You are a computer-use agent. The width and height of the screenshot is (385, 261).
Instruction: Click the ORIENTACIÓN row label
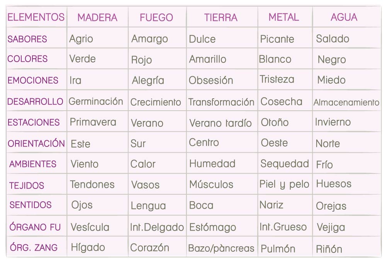coord(36,143)
